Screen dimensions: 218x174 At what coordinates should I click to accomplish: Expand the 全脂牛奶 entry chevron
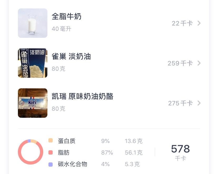(199, 23)
